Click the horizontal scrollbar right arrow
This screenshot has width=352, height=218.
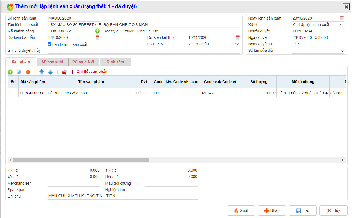(x=343, y=160)
